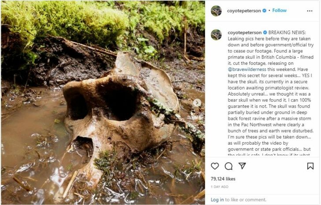
Task: Click the Log in link
Action: [217, 200]
